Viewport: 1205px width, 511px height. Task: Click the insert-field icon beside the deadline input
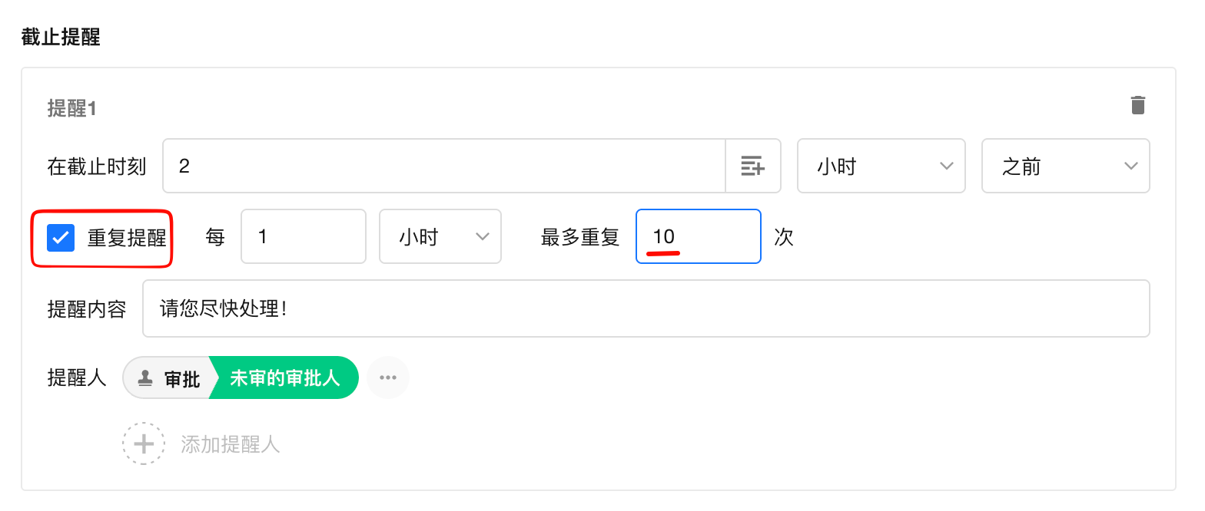(752, 166)
